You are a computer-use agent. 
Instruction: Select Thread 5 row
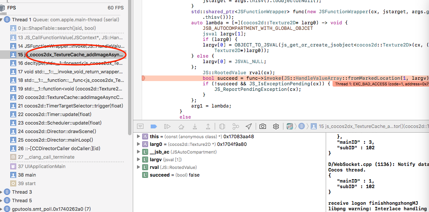tap(63, 200)
